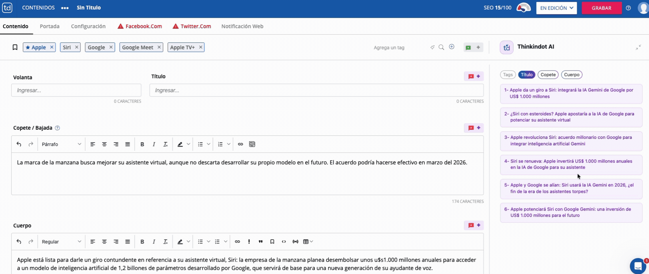Add a new tag with the plus circle
This screenshot has width=649, height=274.
[x=451, y=47]
